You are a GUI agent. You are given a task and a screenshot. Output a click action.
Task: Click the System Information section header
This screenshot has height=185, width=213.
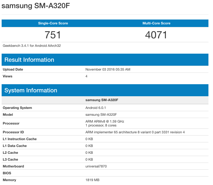click(x=31, y=90)
